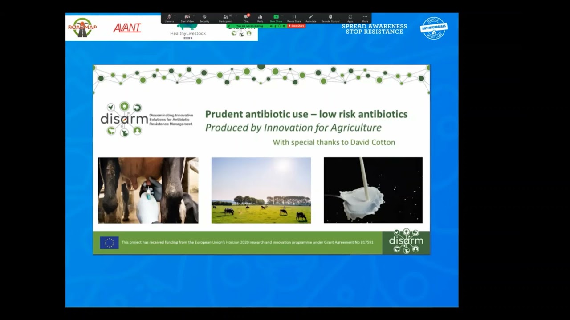The image size is (570, 320).
Task: Click the European Union flag icon
Action: point(109,243)
